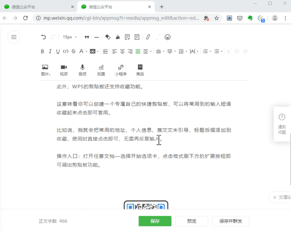Click the ab background color icon
The width and height of the screenshot is (291, 234).
92,51
